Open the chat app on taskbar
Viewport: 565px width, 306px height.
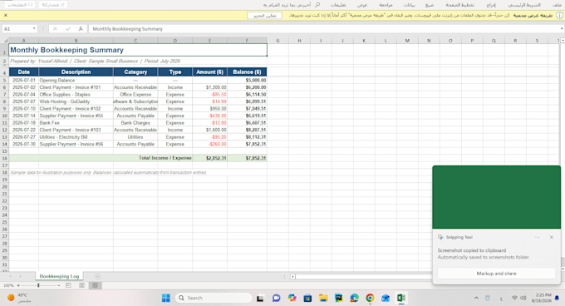[x=276, y=298]
